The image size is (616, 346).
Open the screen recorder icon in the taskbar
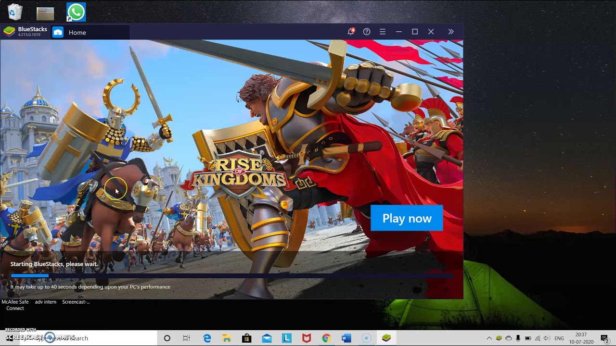(366, 338)
